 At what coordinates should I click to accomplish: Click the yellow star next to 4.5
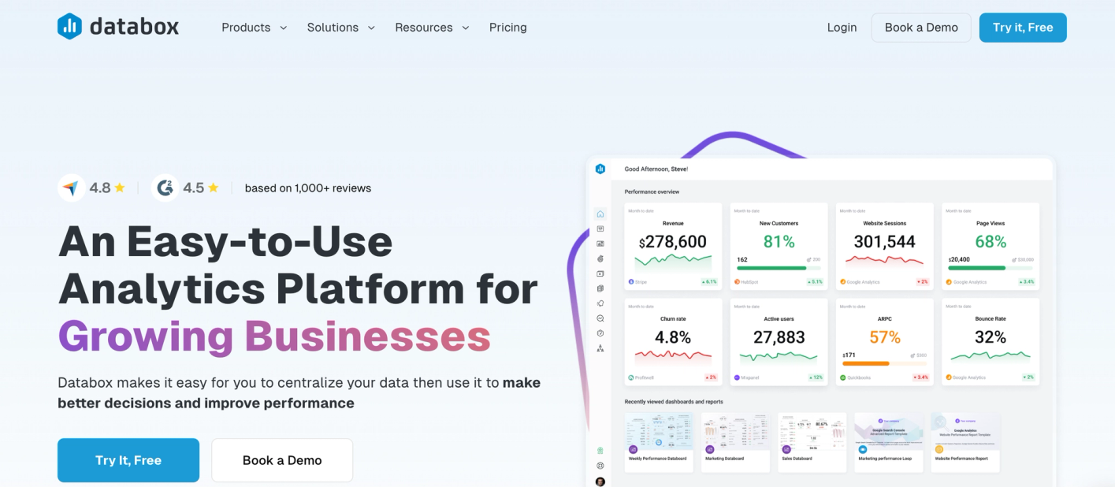[214, 188]
